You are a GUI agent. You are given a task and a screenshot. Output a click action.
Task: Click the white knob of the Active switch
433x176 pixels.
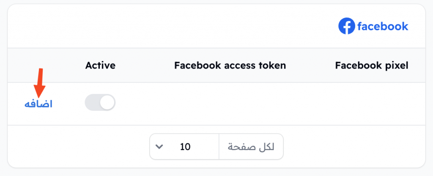click(x=107, y=103)
